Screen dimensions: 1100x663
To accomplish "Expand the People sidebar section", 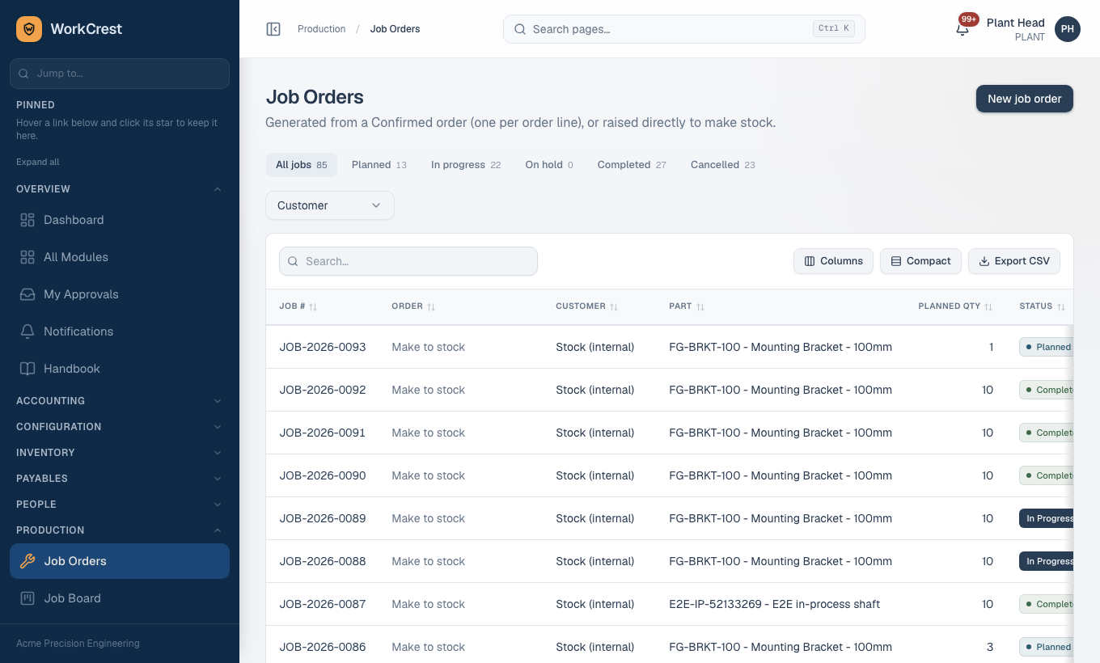I will coord(120,505).
